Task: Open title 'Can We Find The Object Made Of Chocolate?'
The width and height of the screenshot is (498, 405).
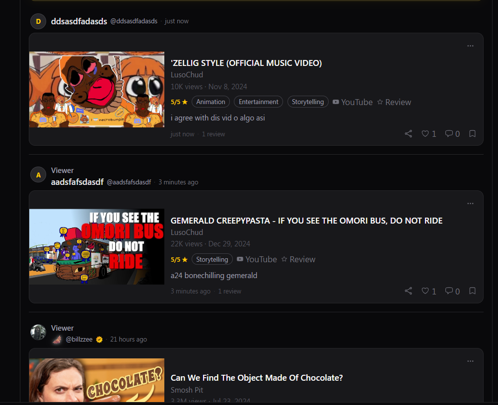Action: pyautogui.click(x=257, y=378)
